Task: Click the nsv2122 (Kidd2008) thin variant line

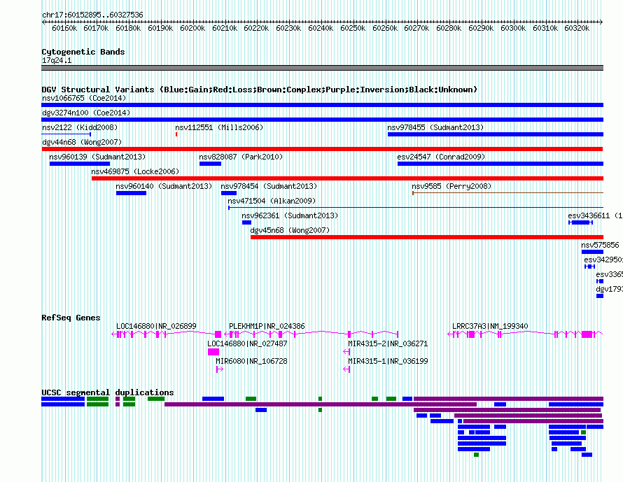Action: coord(66,134)
